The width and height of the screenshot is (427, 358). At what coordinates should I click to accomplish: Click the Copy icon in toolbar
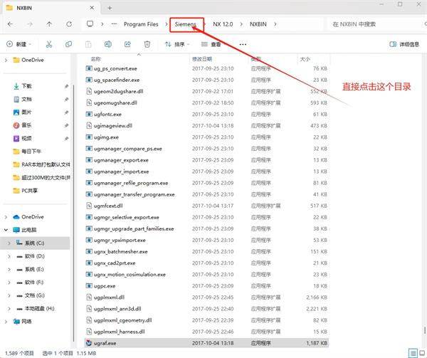coord(69,44)
